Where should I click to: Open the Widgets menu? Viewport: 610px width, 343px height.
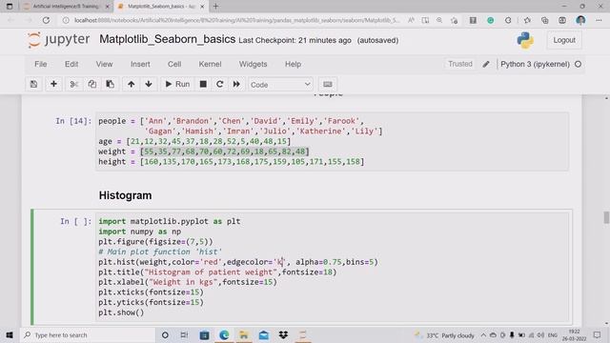pyautogui.click(x=253, y=64)
